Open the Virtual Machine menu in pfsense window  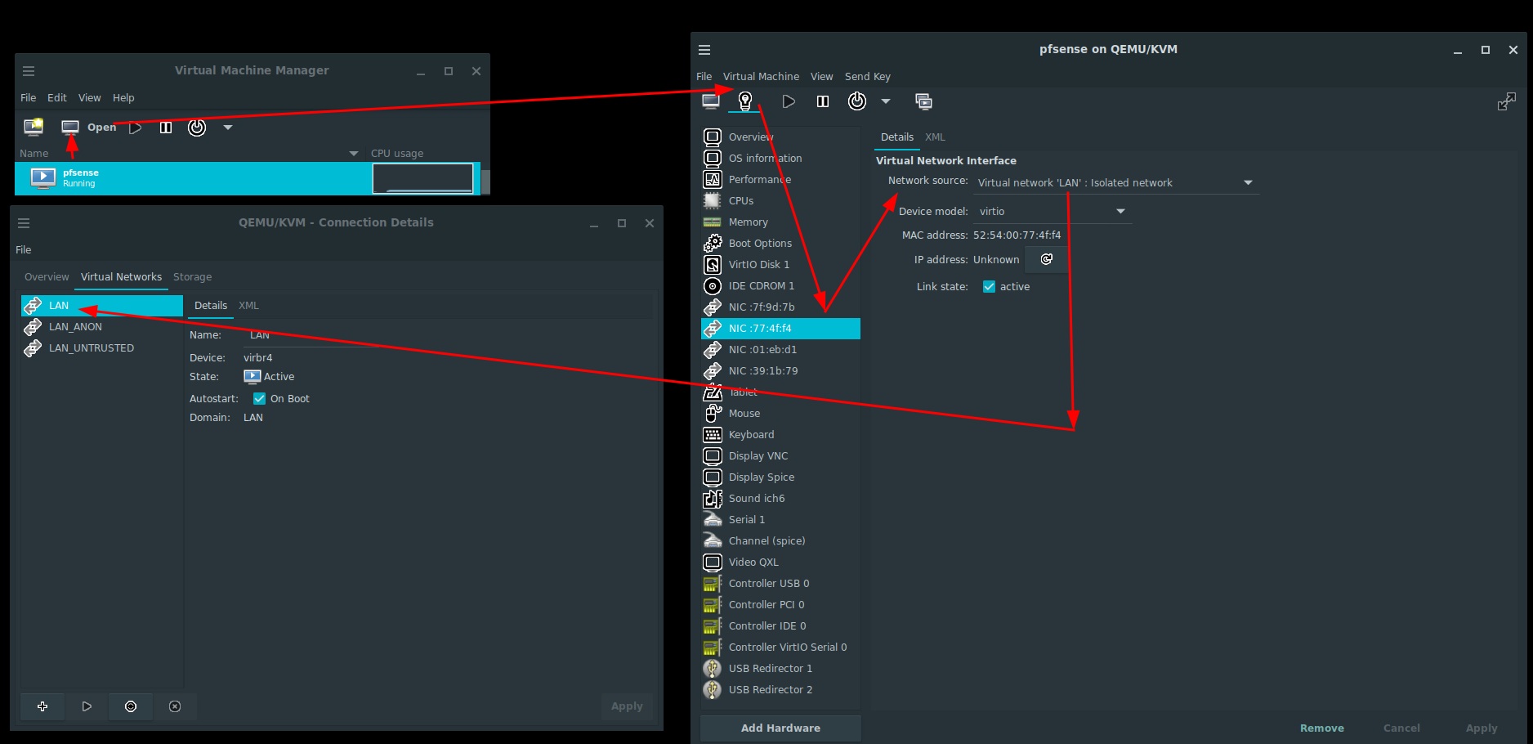tap(761, 77)
